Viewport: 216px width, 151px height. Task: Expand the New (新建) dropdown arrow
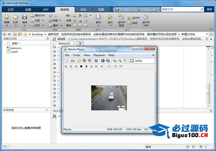click(x=7, y=26)
